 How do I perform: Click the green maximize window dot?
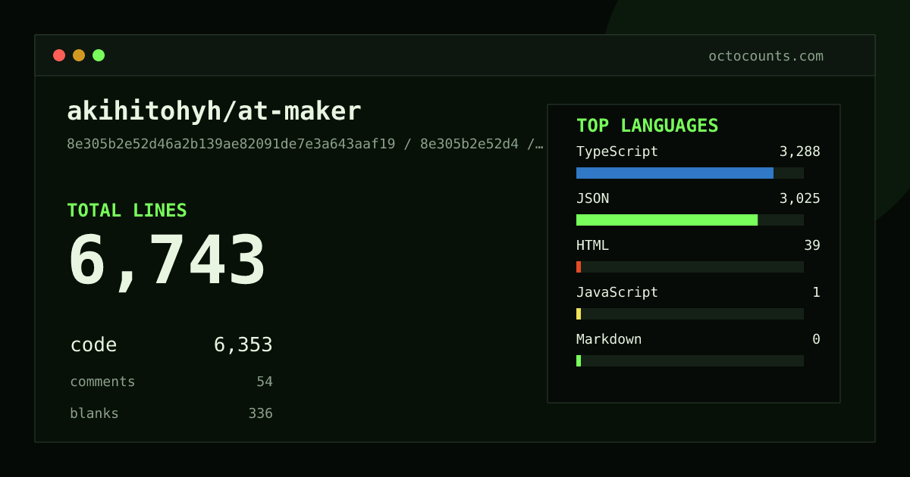[99, 55]
